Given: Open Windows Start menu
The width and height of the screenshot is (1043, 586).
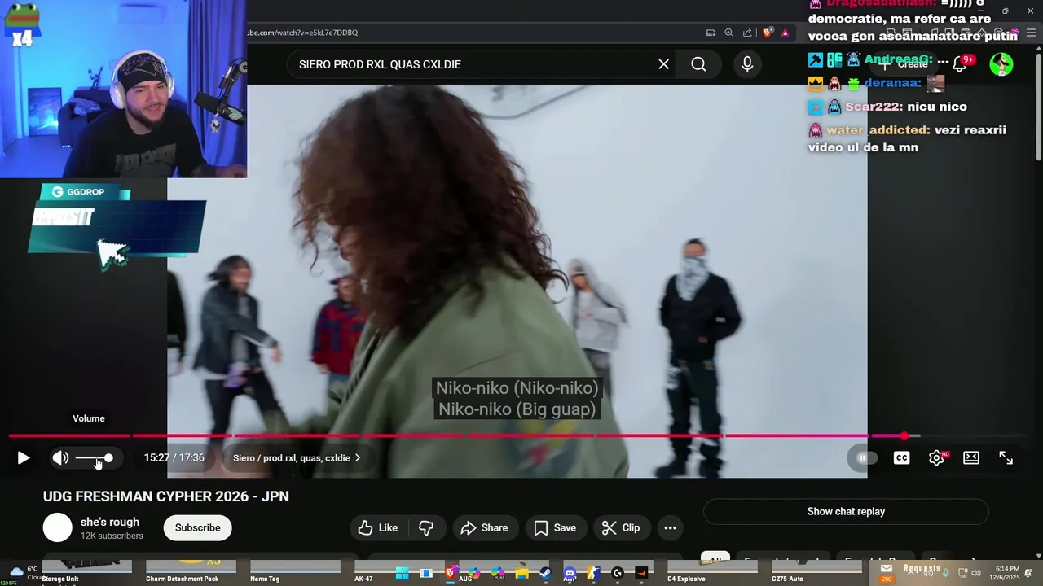Looking at the screenshot, I should pos(403,574).
